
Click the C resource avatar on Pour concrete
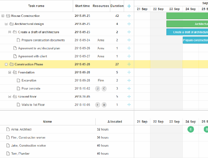pyautogui.click(x=104, y=88)
